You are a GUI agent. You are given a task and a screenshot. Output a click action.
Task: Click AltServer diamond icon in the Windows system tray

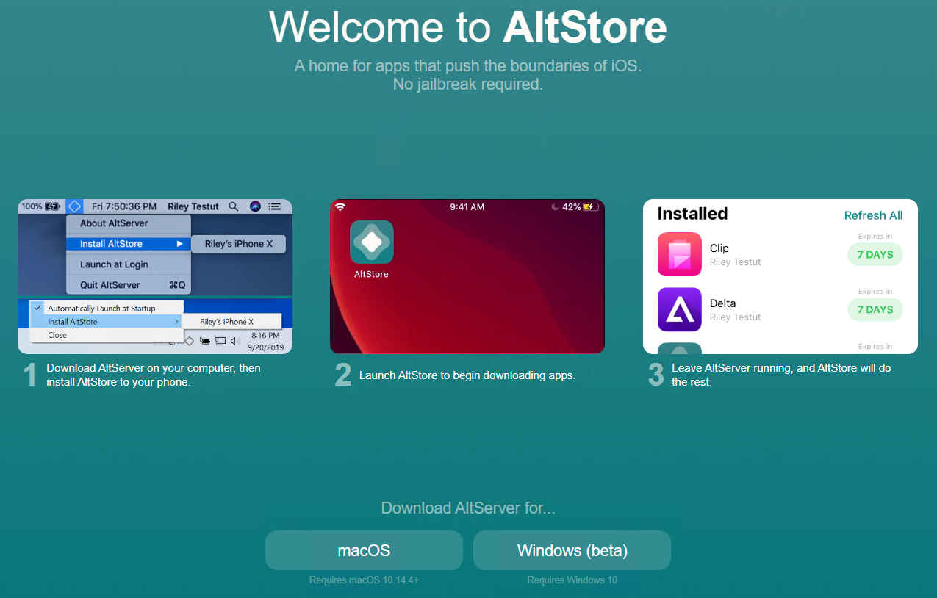[x=189, y=341]
